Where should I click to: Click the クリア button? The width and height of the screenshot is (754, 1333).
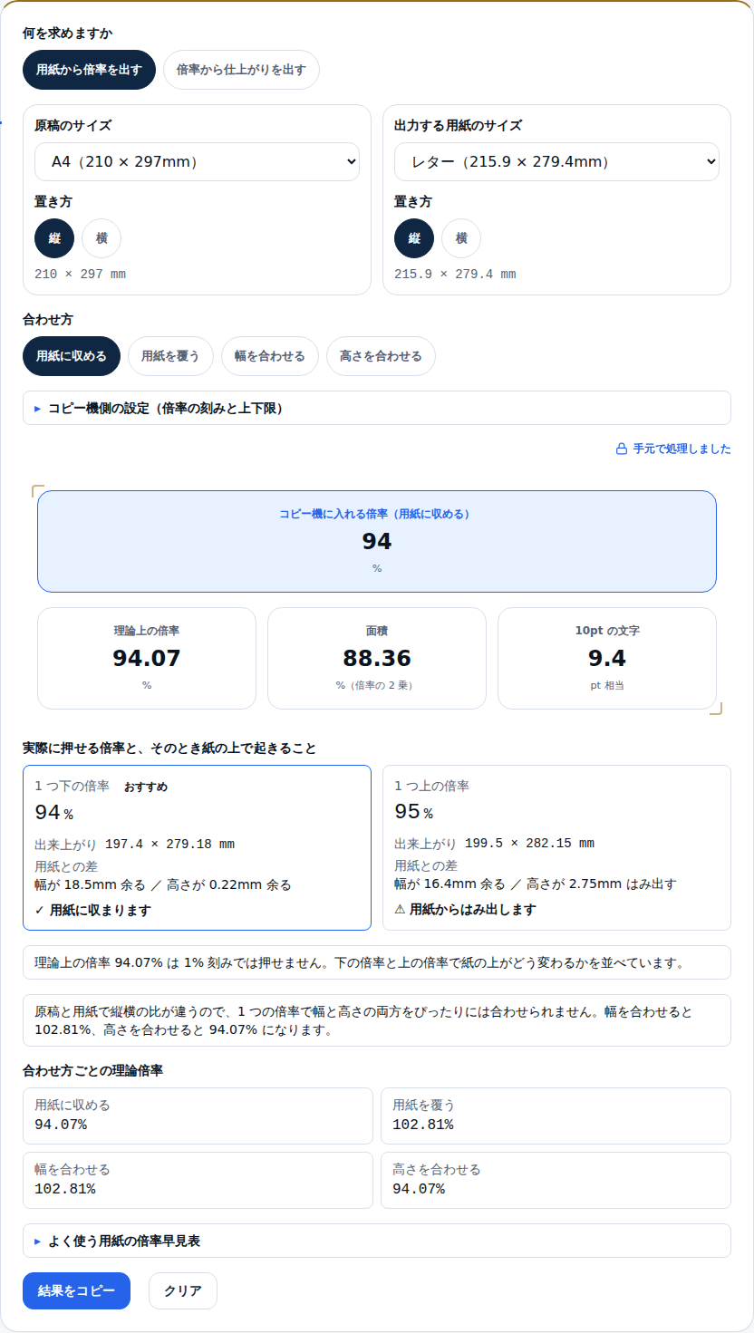pyautogui.click(x=183, y=1291)
